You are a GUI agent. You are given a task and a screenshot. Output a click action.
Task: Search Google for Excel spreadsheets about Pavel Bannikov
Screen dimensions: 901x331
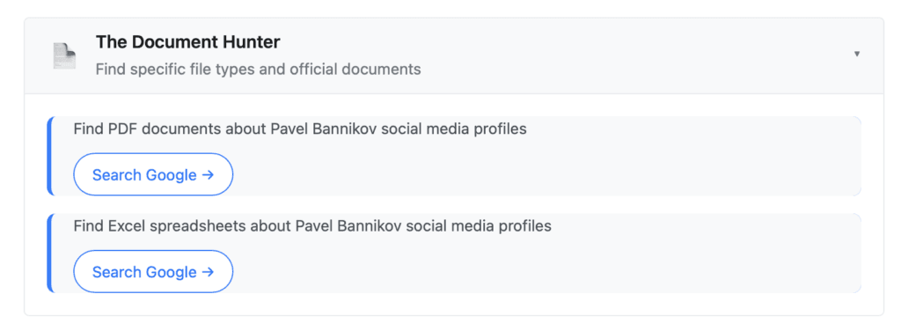pos(153,271)
